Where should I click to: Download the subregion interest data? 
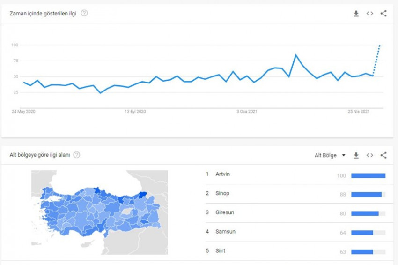pos(356,155)
